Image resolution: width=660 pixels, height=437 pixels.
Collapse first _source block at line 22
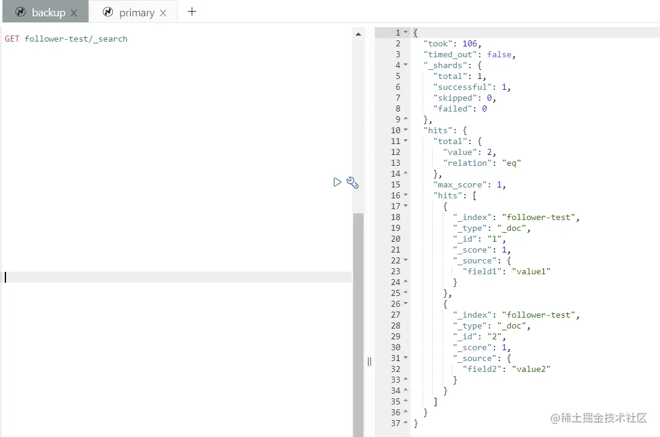pos(406,260)
